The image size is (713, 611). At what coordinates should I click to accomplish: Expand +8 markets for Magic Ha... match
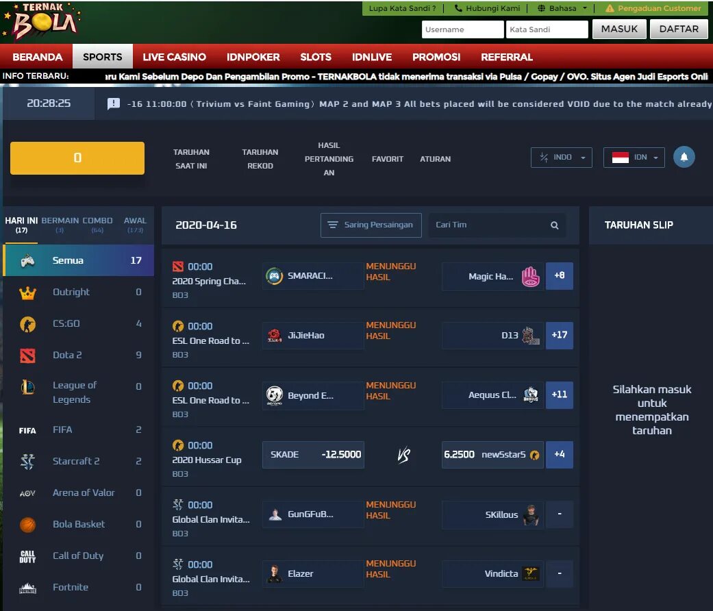560,275
